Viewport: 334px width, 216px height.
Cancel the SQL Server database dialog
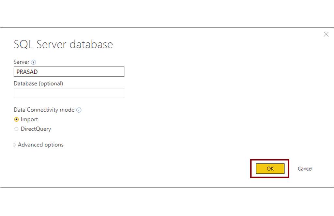pyautogui.click(x=305, y=169)
